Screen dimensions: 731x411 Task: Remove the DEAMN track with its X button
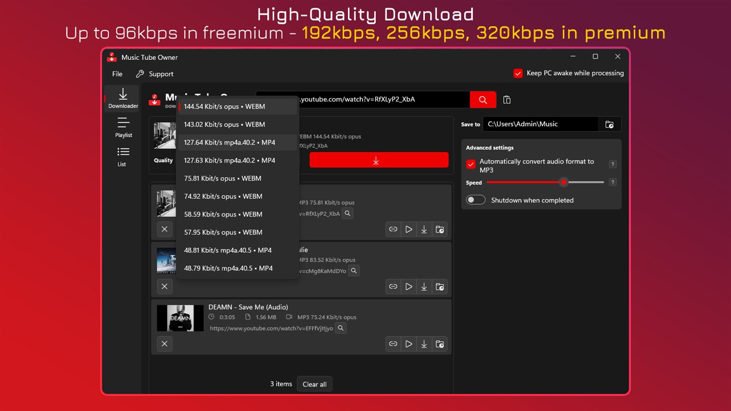[x=164, y=344]
